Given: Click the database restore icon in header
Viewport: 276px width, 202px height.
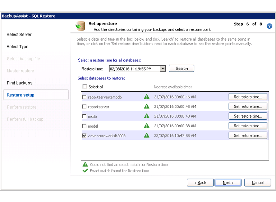Looking at the screenshot, I should [80, 26].
